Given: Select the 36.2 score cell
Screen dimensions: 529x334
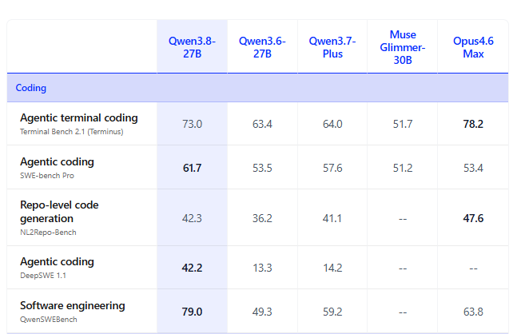Looking at the screenshot, I should pyautogui.click(x=262, y=218).
